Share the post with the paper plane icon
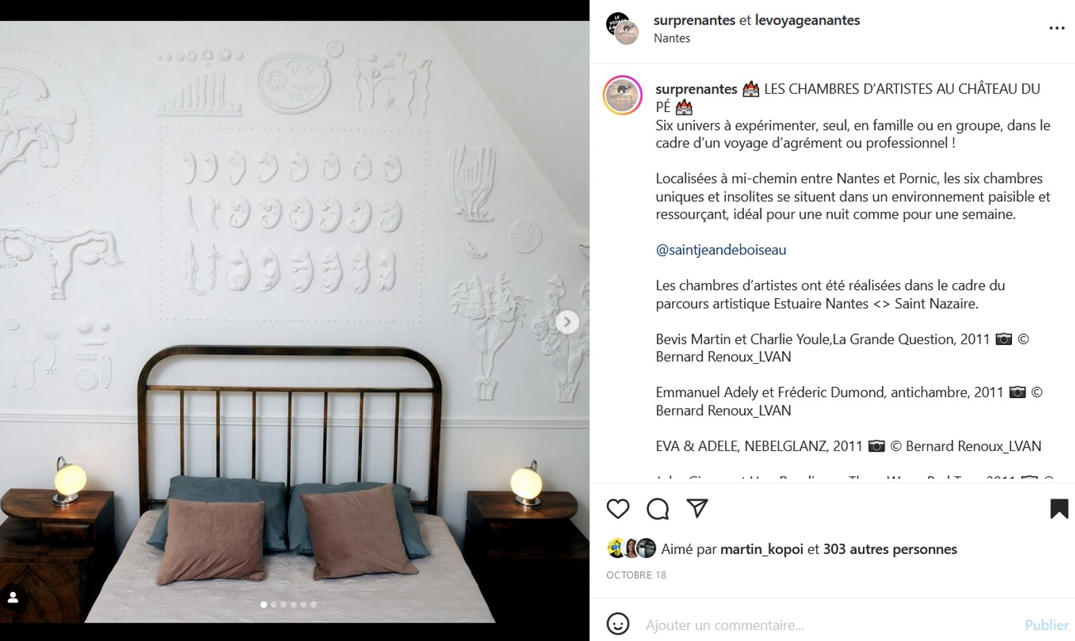Image resolution: width=1075 pixels, height=641 pixels. tap(697, 508)
